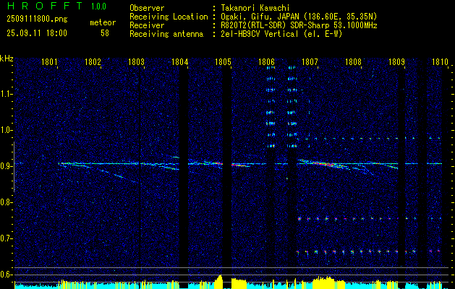Click the 0.8 kHz axis label

point(7,202)
